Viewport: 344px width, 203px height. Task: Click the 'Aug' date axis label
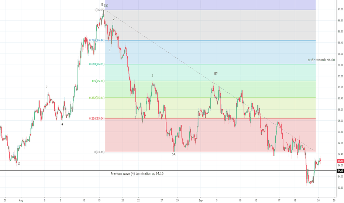21,200
